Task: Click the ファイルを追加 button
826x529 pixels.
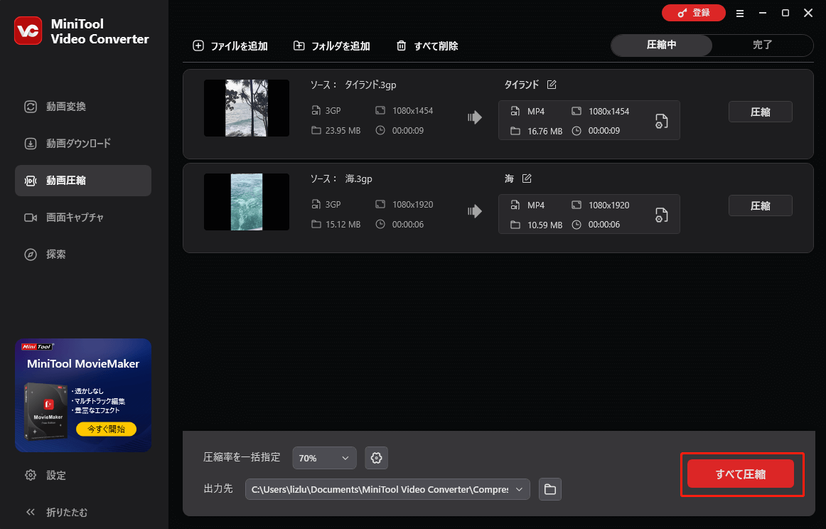Action: tap(230, 46)
